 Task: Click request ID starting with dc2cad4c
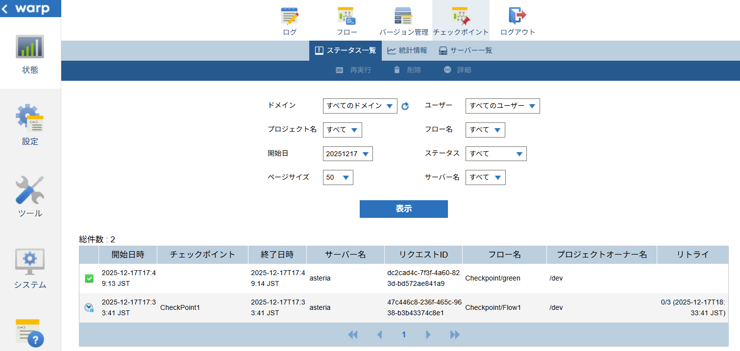pos(423,278)
